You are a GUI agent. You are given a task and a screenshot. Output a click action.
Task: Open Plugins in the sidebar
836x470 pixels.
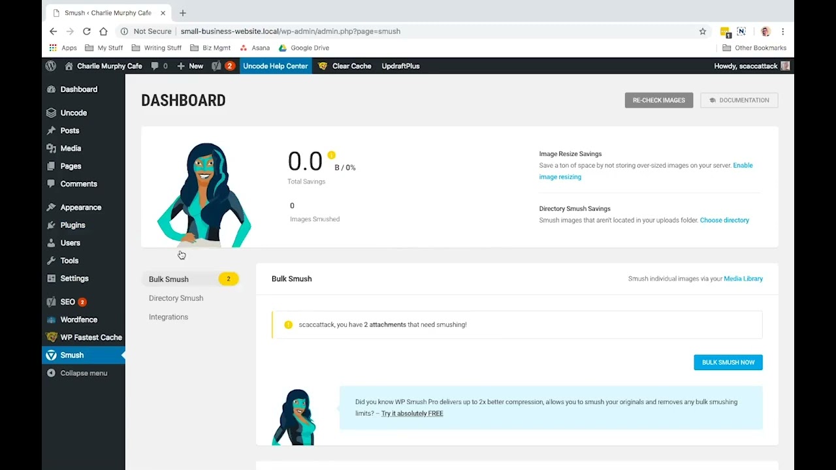click(x=83, y=225)
